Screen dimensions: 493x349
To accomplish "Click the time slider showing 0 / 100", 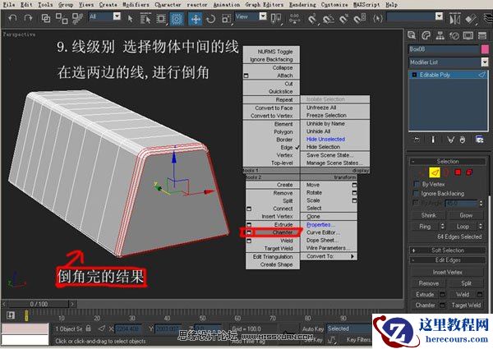I will (39, 304).
